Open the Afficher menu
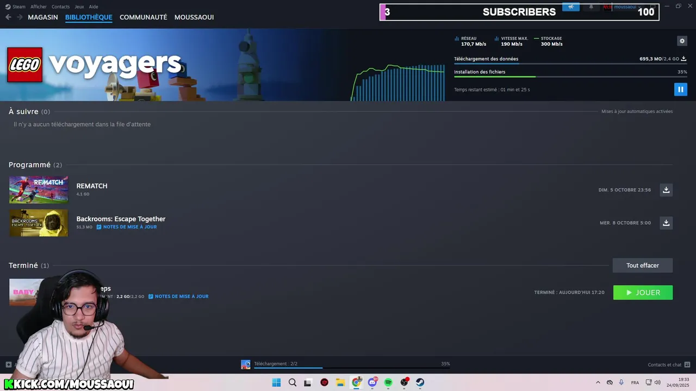The width and height of the screenshot is (696, 391). tap(39, 7)
